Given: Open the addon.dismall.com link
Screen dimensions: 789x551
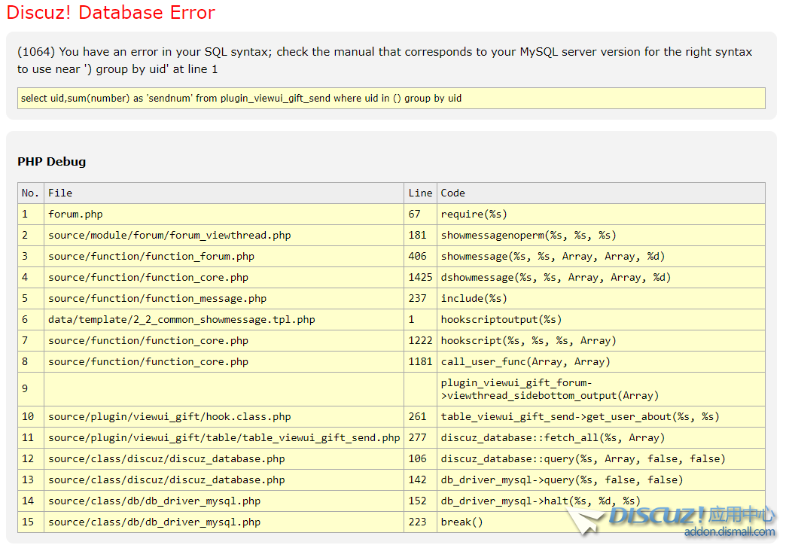Looking at the screenshot, I should click(x=729, y=532).
